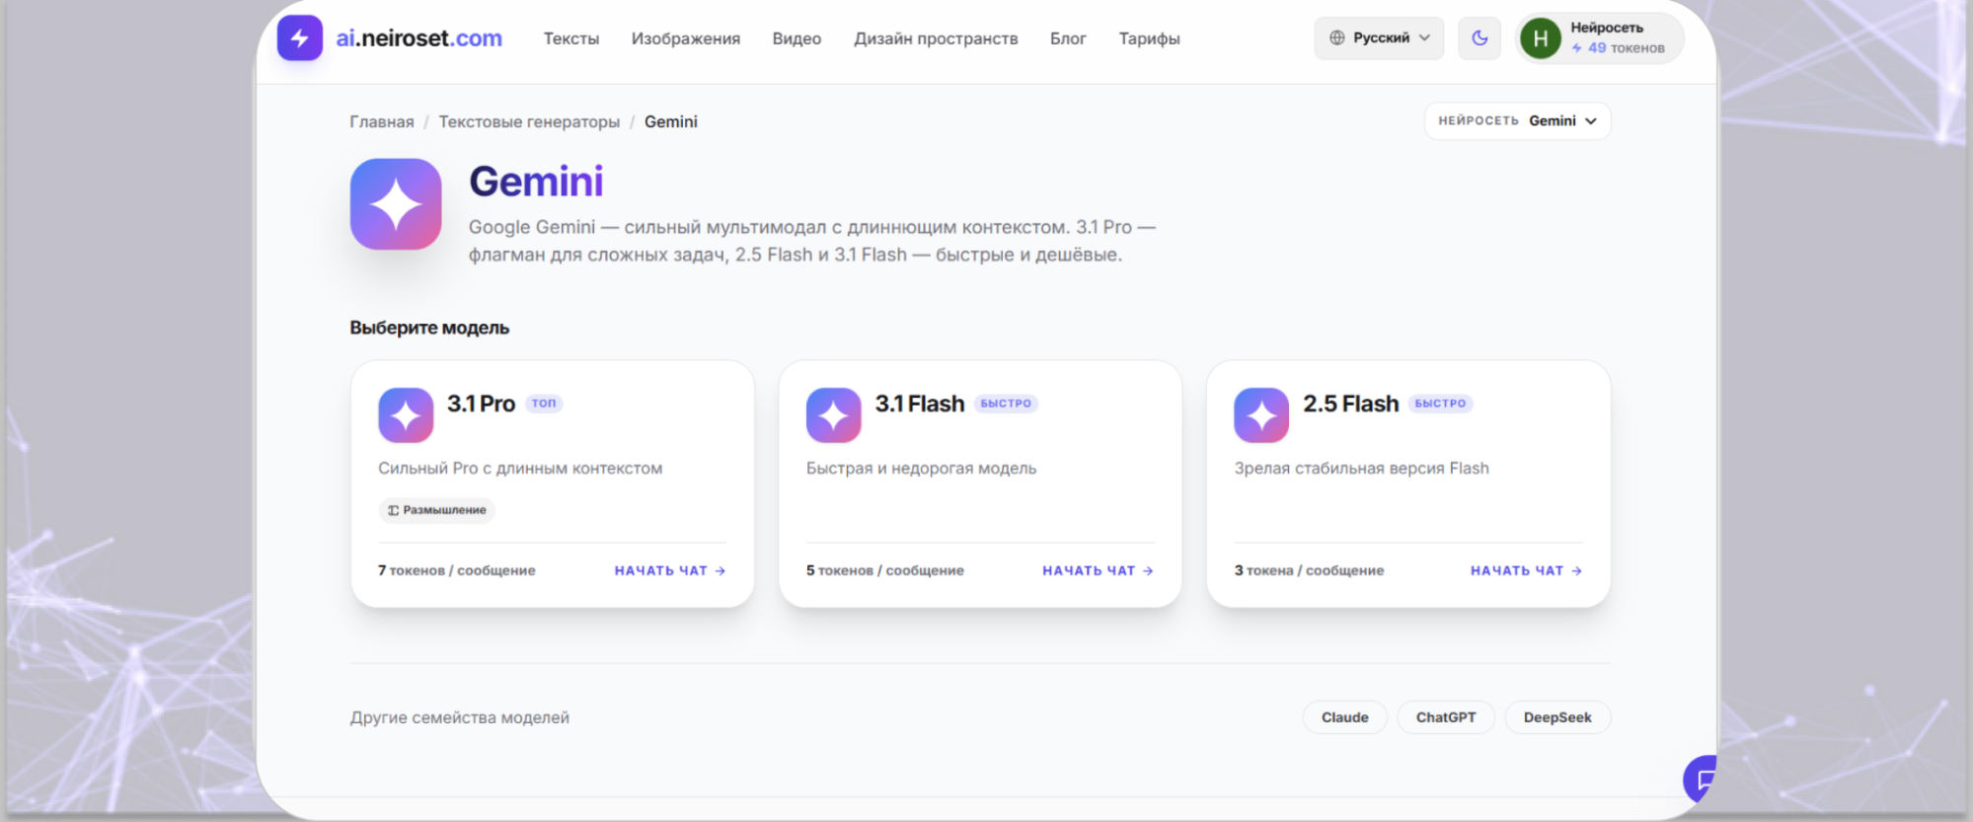This screenshot has width=1973, height=822.
Task: Open the Блог page
Action: click(x=1068, y=38)
